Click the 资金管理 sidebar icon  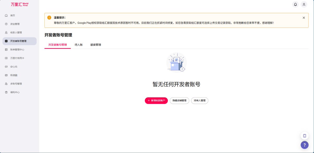point(6,24)
